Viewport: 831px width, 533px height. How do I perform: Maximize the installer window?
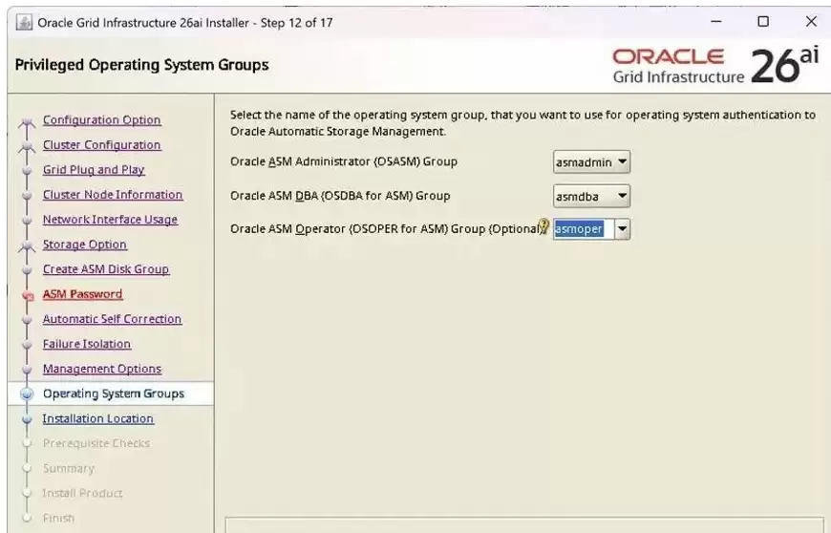coord(763,22)
